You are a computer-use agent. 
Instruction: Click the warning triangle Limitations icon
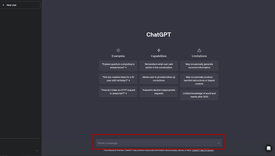pyautogui.click(x=199, y=50)
